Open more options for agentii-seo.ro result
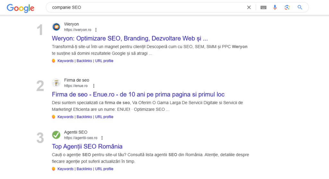The width and height of the screenshot is (329, 179). (102, 138)
